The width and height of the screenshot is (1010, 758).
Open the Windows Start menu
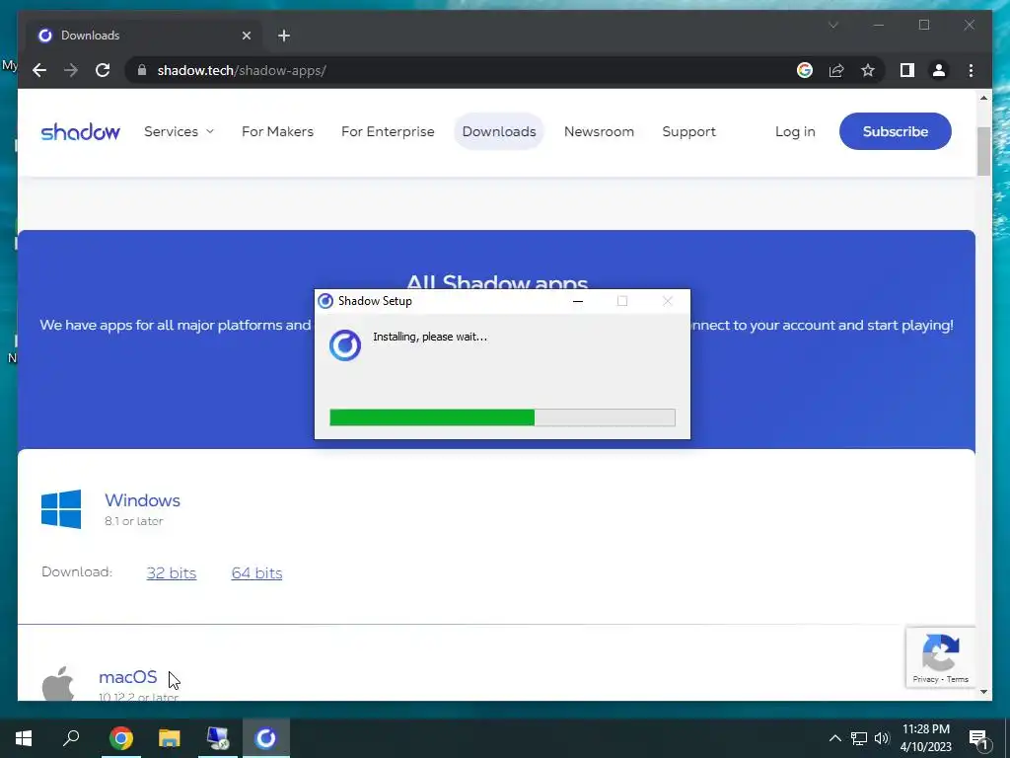(x=24, y=738)
